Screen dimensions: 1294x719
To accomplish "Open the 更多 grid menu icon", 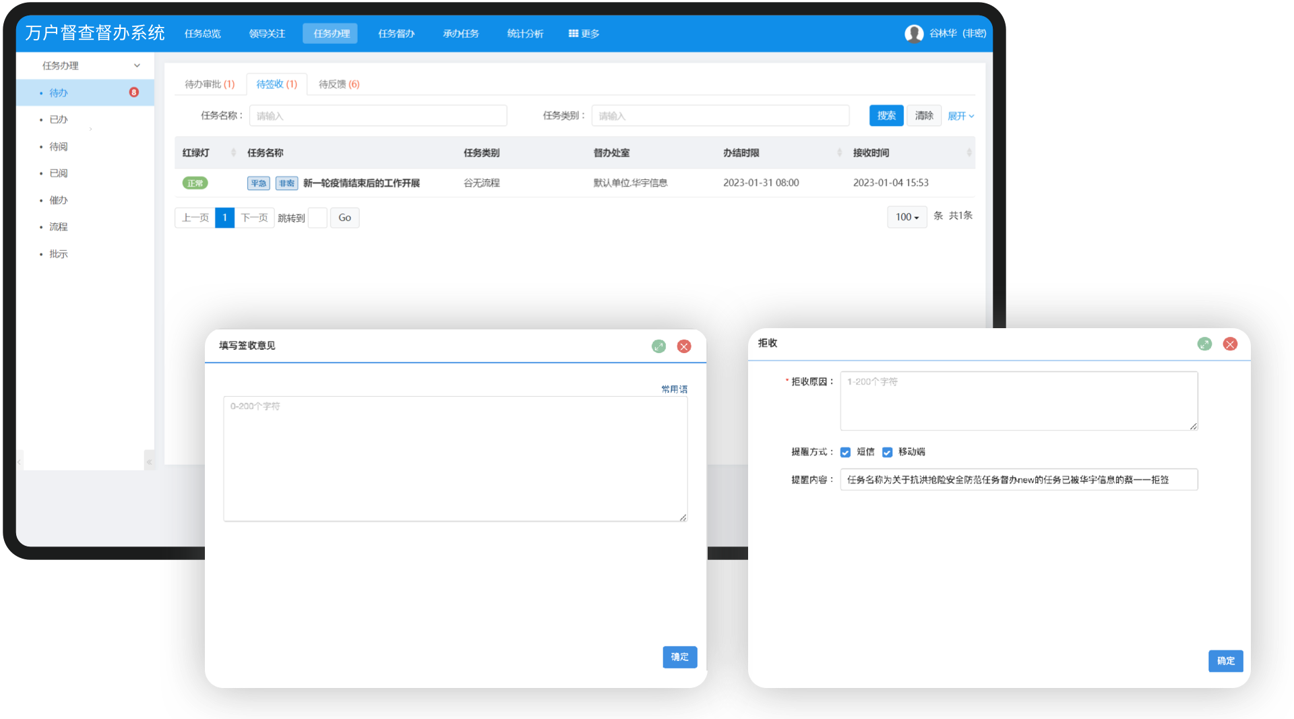I will coord(573,33).
